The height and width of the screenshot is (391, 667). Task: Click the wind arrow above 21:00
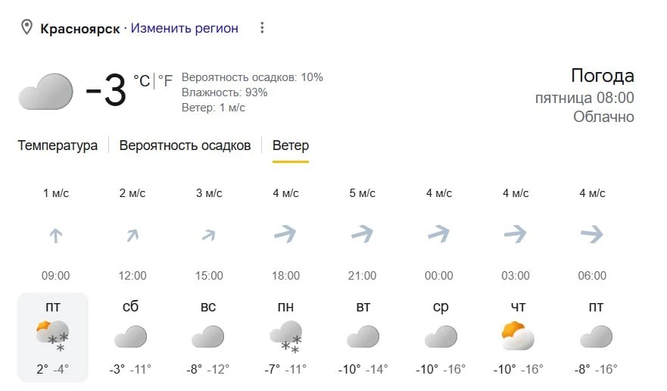(363, 234)
